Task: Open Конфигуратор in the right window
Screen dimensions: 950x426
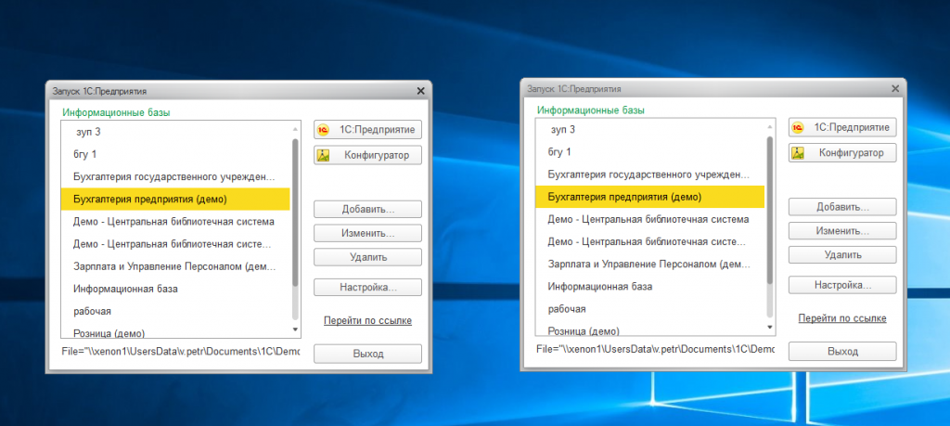Action: point(842,153)
